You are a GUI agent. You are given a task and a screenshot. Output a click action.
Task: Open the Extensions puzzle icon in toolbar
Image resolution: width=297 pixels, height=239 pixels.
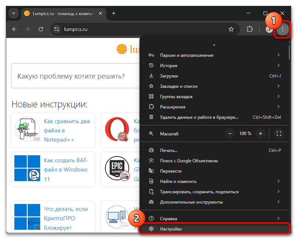[x=250, y=29]
